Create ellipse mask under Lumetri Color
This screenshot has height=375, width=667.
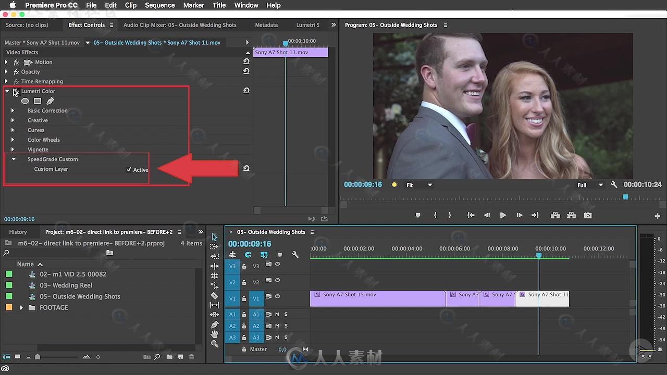click(x=25, y=101)
